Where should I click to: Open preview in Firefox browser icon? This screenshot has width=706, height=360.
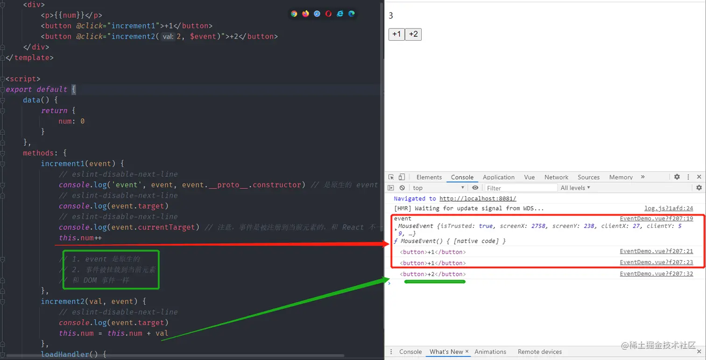(305, 14)
